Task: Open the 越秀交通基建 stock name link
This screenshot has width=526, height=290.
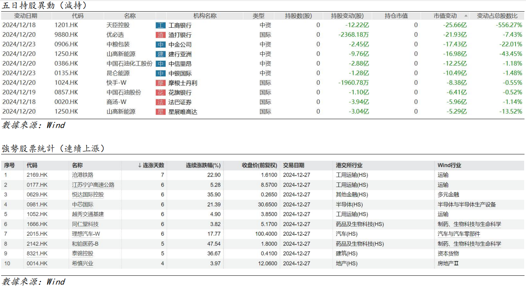Action: 88,214
